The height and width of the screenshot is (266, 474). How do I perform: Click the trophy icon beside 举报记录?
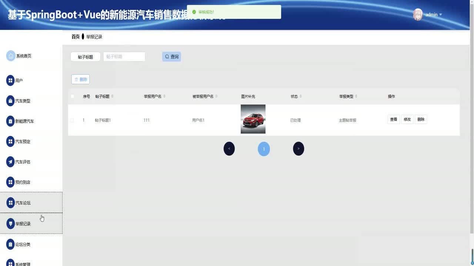click(x=10, y=224)
